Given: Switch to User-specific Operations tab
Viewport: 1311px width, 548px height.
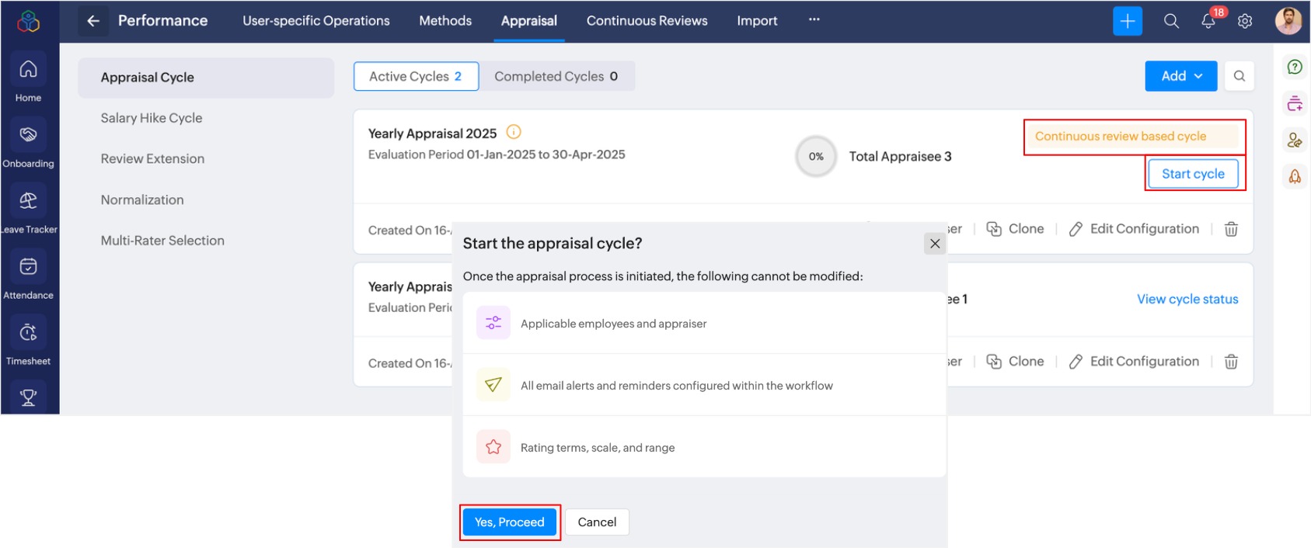Looking at the screenshot, I should point(316,21).
